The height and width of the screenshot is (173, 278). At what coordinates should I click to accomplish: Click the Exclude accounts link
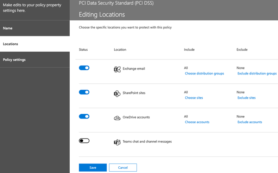(249, 122)
